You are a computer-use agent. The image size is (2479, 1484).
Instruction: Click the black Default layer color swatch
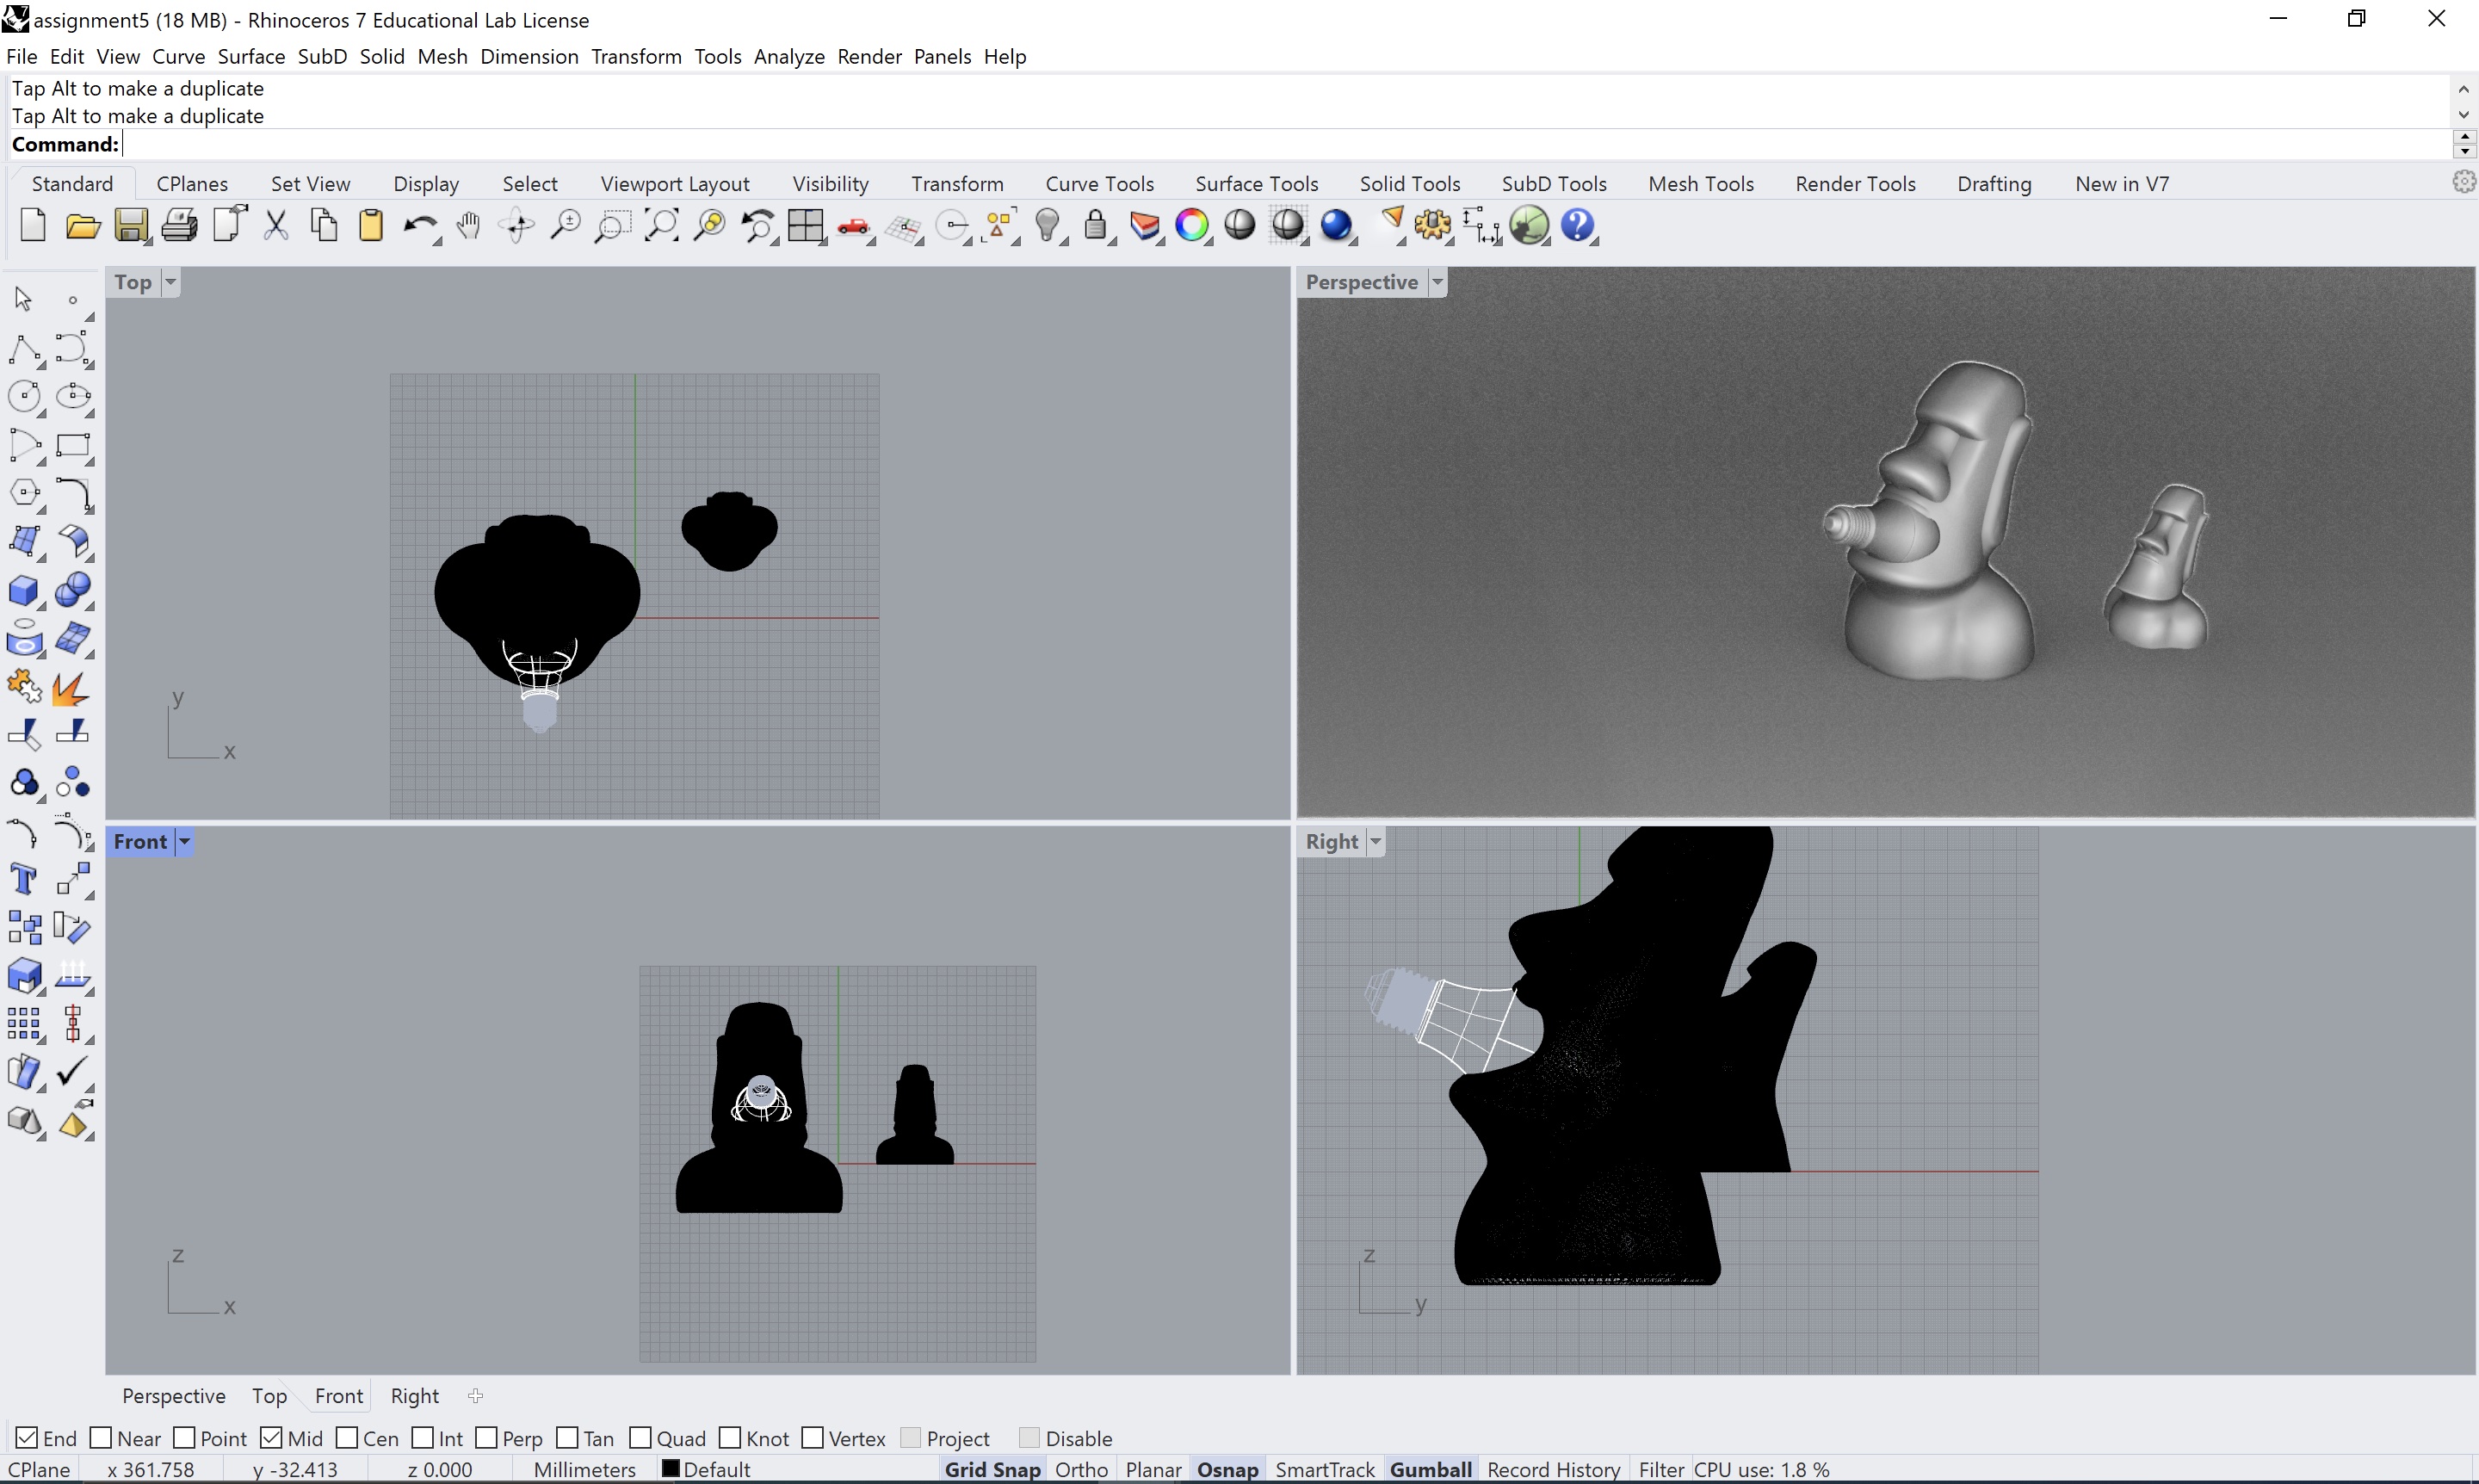(x=670, y=1468)
